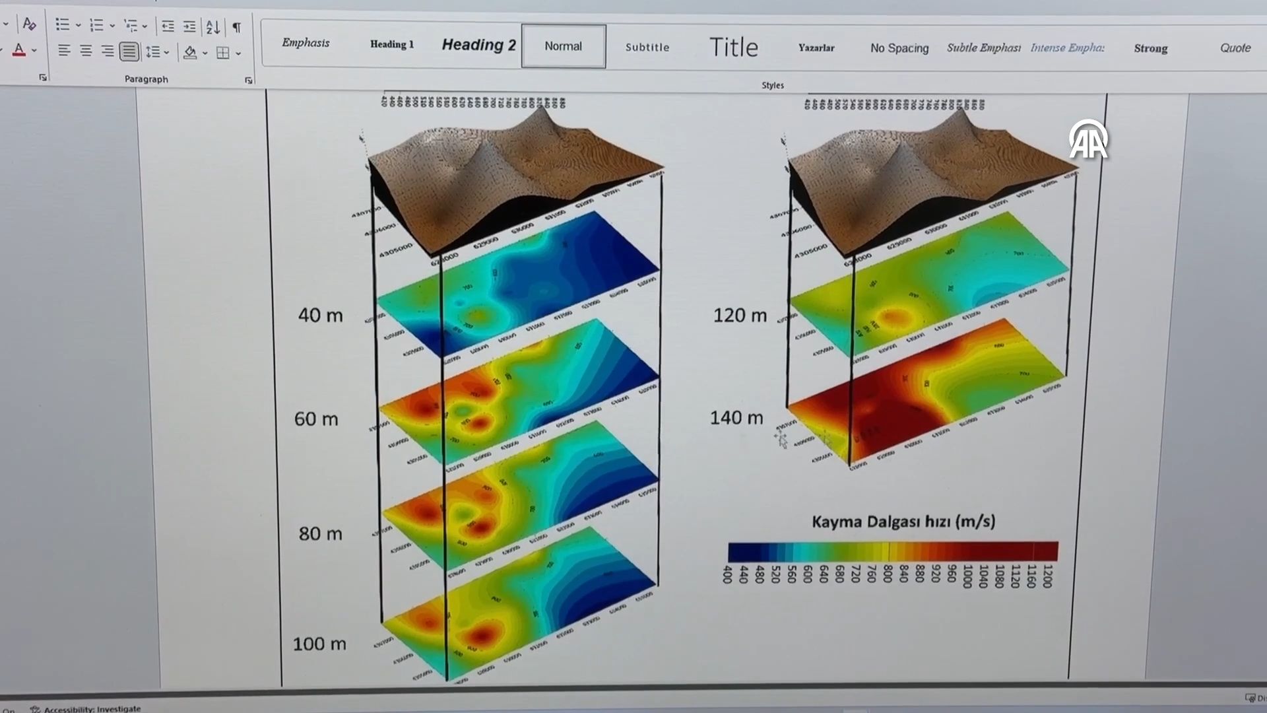Toggle justify text alignment
The height and width of the screenshot is (713, 1267).
pyautogui.click(x=129, y=51)
